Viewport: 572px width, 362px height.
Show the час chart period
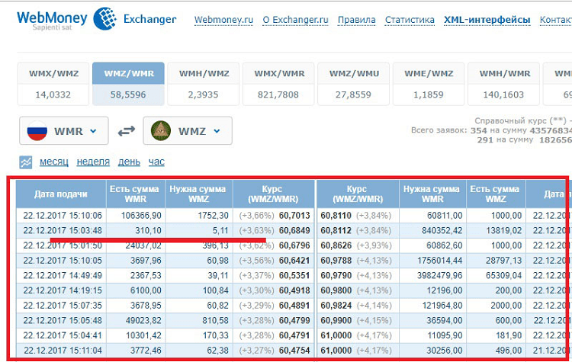tap(156, 162)
